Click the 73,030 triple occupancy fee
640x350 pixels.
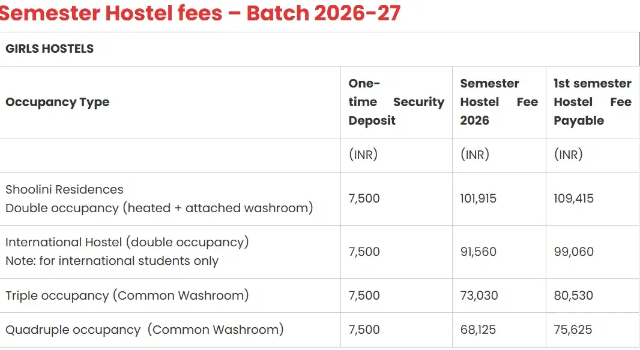479,295
